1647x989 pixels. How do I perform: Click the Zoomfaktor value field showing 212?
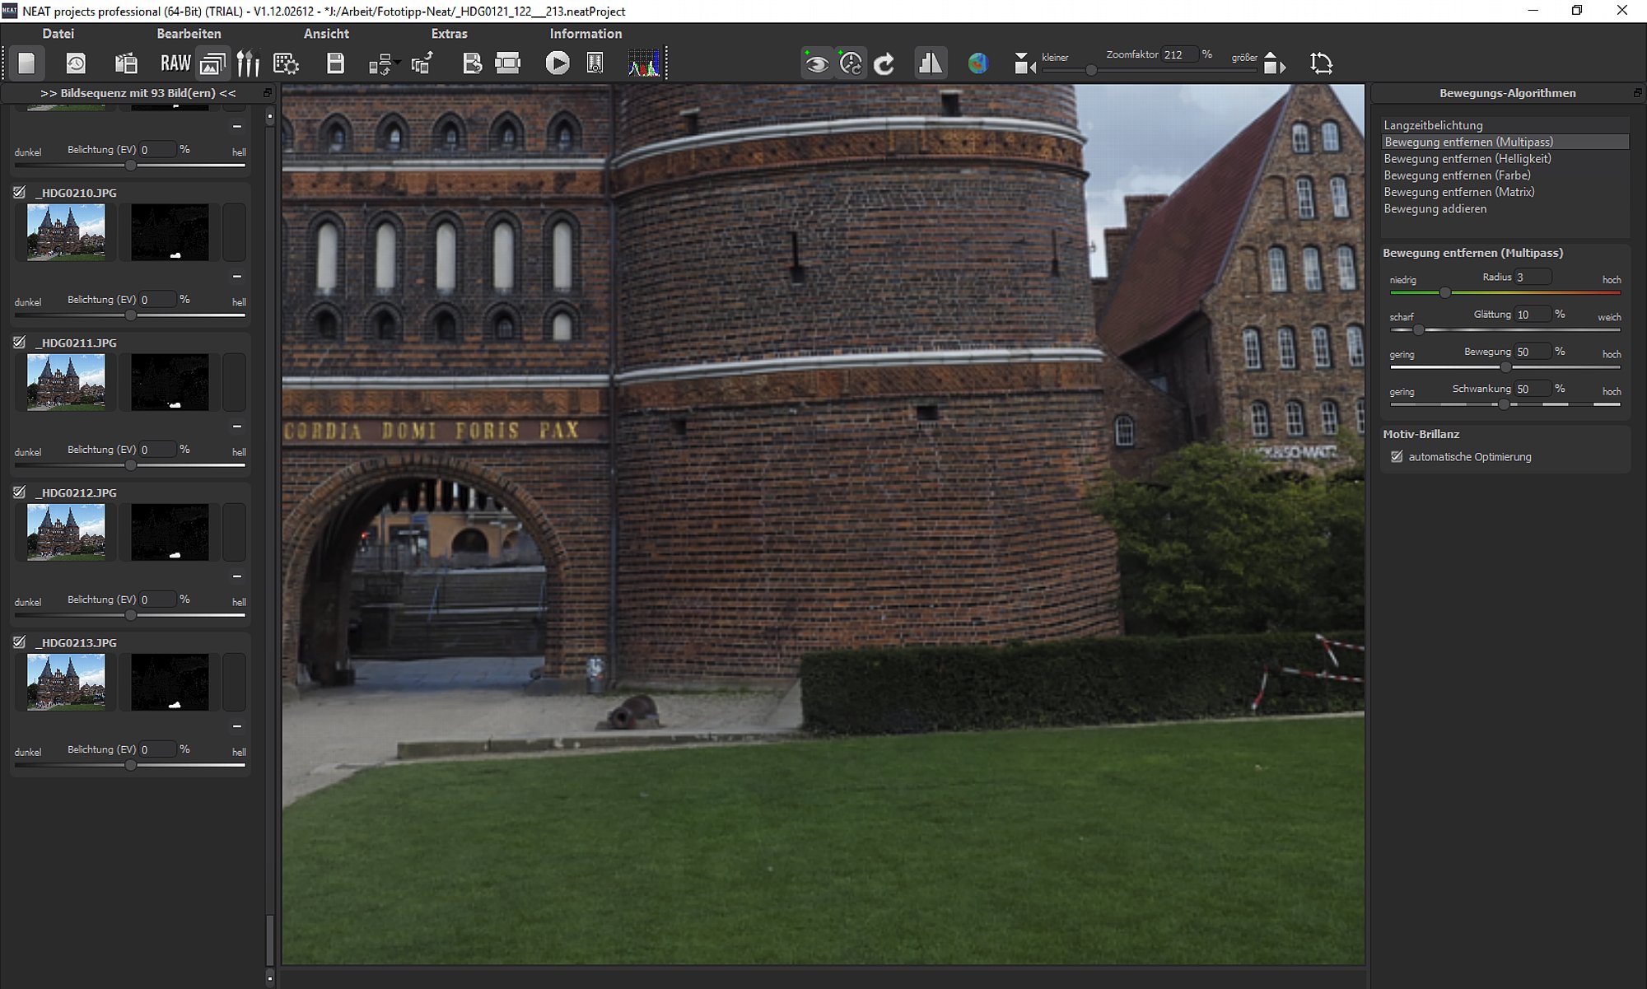click(x=1178, y=55)
